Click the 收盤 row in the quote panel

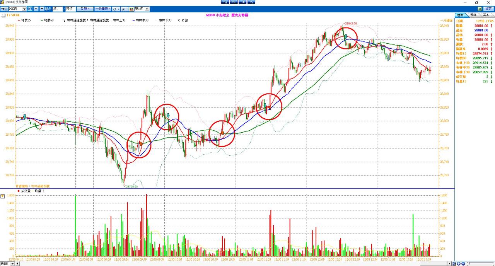click(x=475, y=39)
